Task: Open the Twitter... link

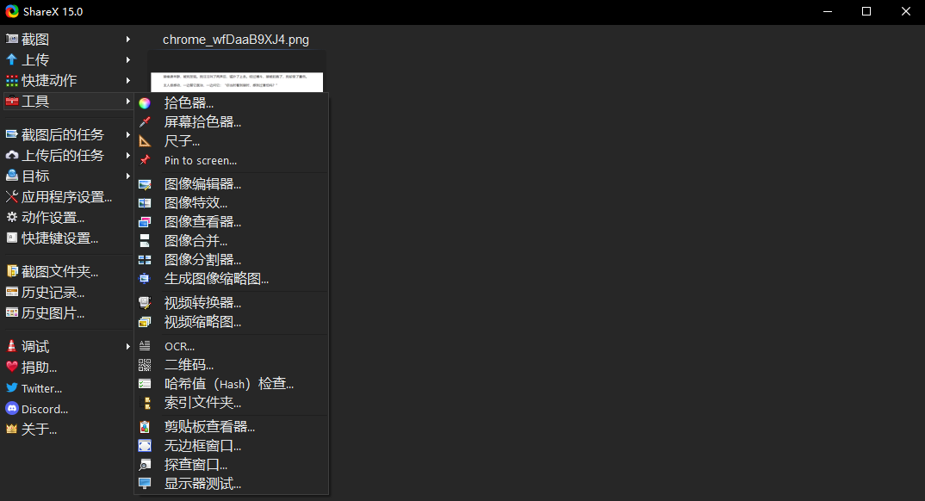Action: [x=67, y=388]
